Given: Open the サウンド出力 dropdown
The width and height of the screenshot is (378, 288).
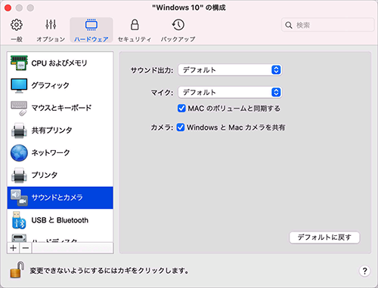Looking at the screenshot, I should [x=230, y=70].
